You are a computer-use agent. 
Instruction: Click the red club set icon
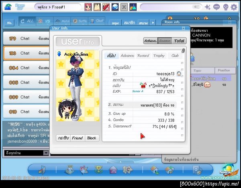pyautogui.click(x=106, y=7)
